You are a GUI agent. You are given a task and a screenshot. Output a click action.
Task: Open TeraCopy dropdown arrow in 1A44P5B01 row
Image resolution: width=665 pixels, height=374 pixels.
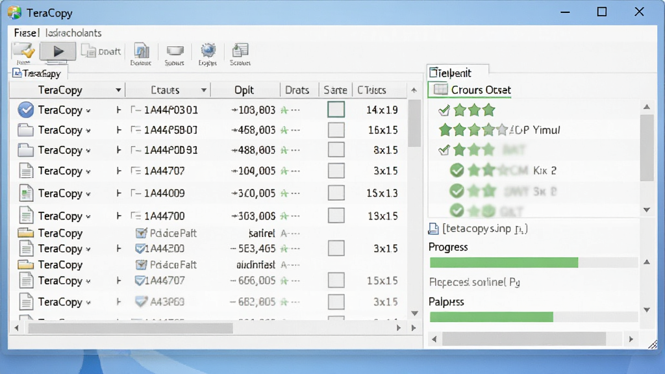(88, 131)
